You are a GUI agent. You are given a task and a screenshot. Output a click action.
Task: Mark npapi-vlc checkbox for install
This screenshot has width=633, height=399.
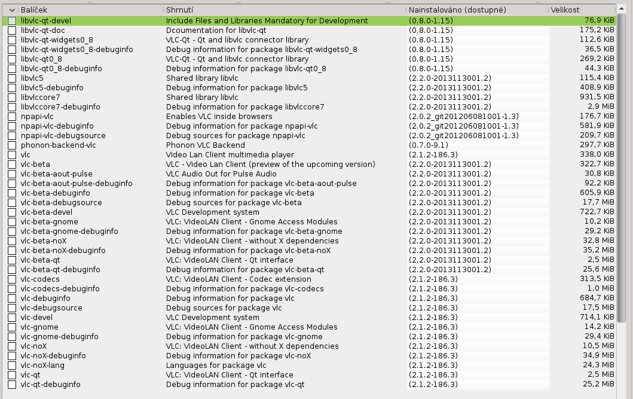pos(12,117)
